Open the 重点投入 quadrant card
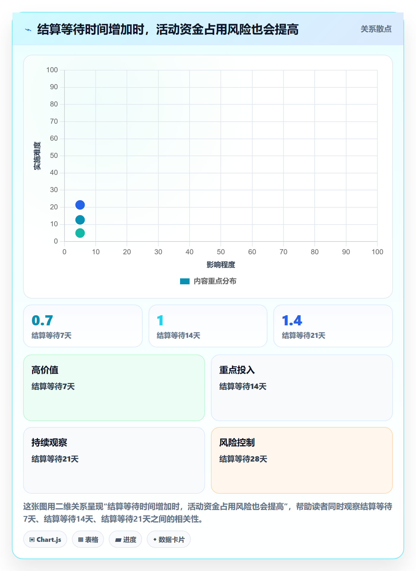 click(x=302, y=388)
